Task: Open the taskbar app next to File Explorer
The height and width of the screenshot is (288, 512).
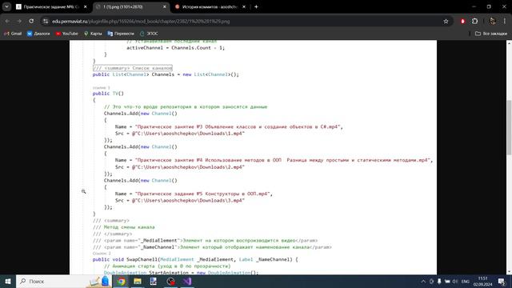Action: 154,281
